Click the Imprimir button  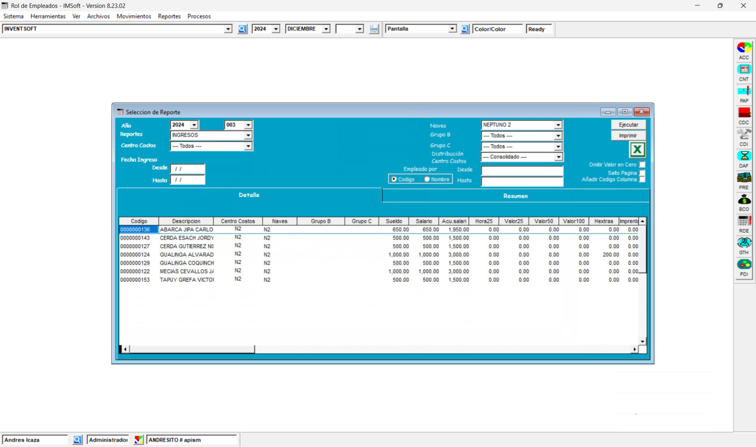point(629,135)
